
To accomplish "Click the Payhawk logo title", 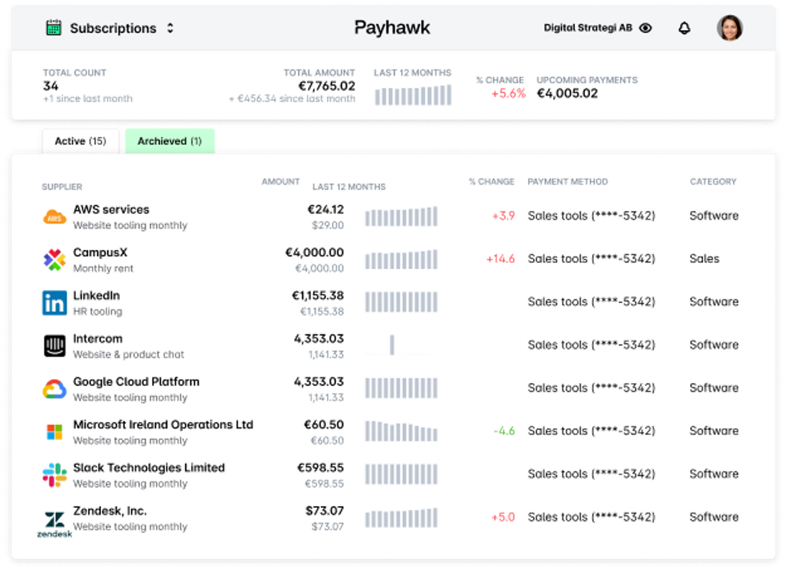I will pyautogui.click(x=392, y=27).
